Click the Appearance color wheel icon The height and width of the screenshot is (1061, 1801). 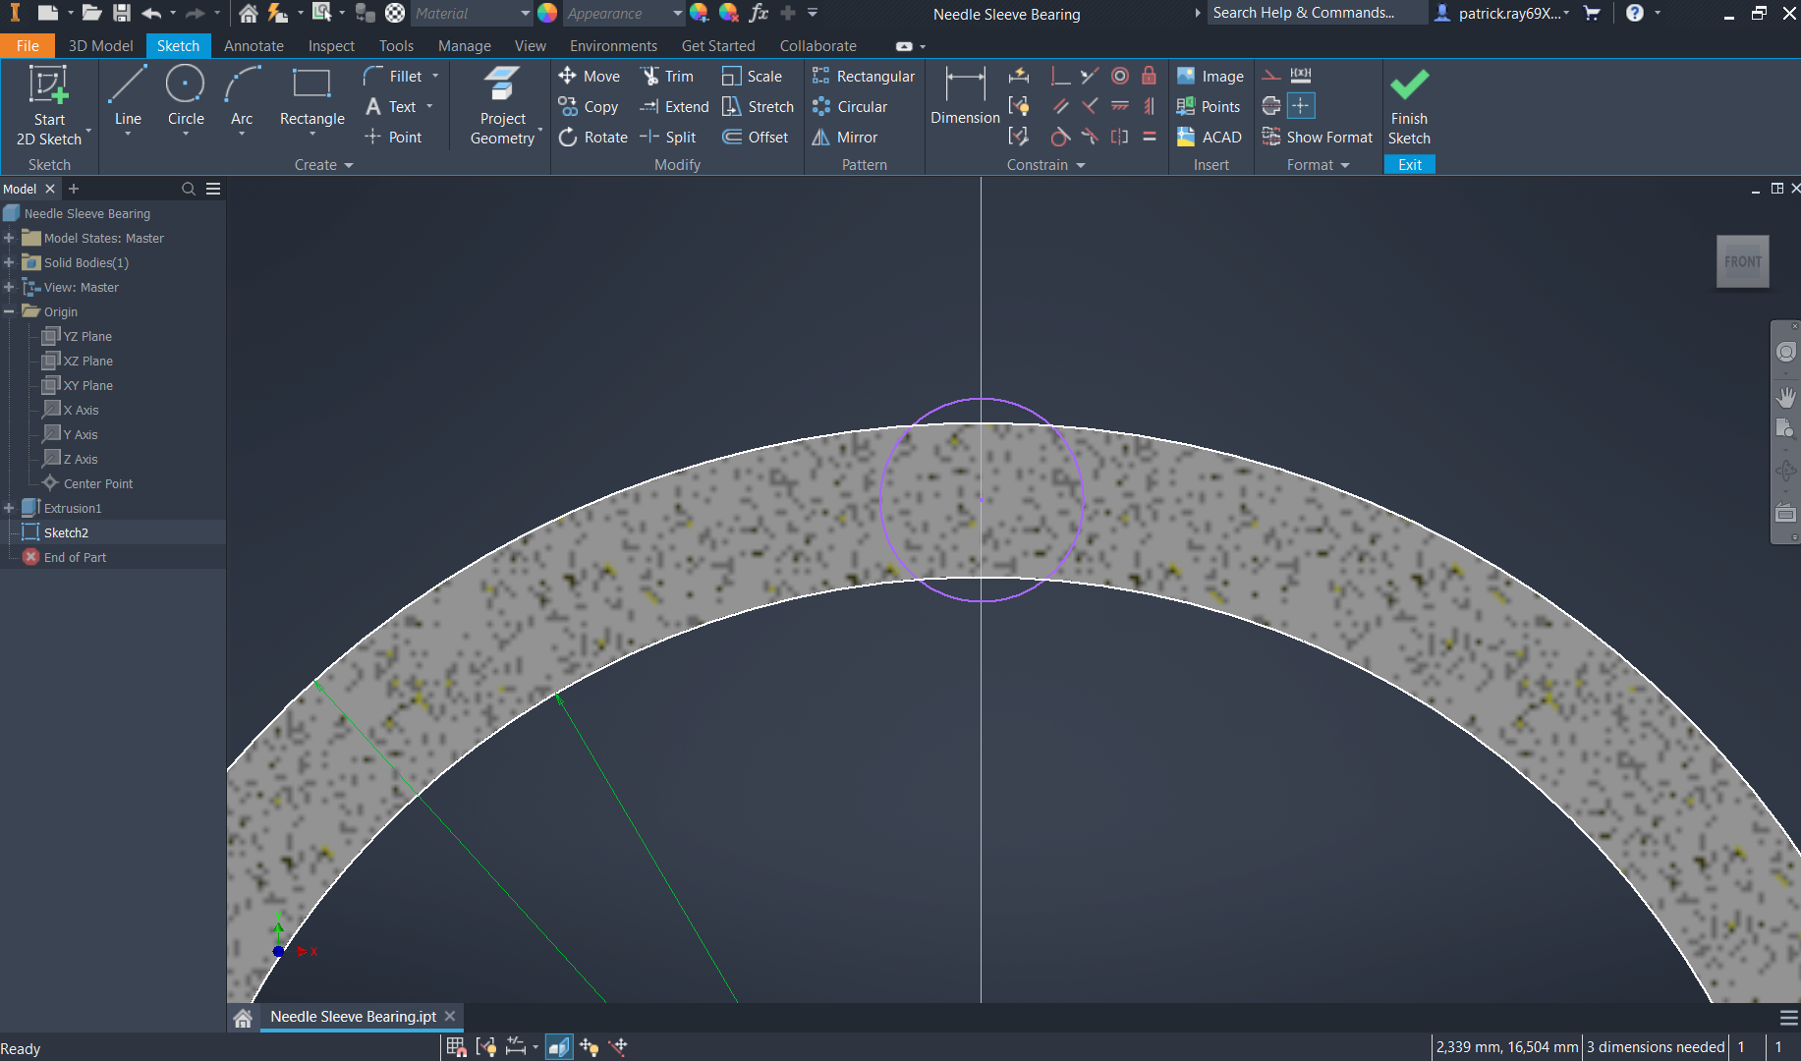click(547, 14)
